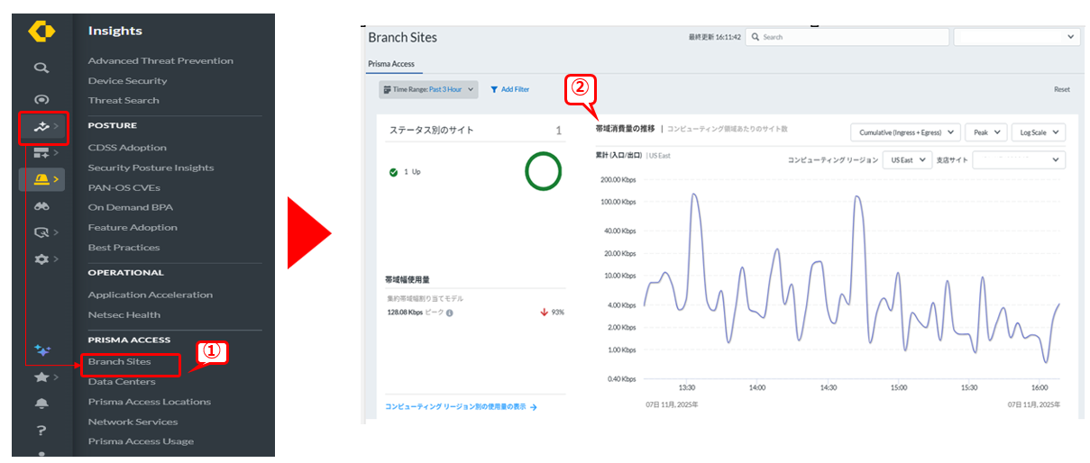Click the funnel icon of Add Filter

(x=494, y=89)
